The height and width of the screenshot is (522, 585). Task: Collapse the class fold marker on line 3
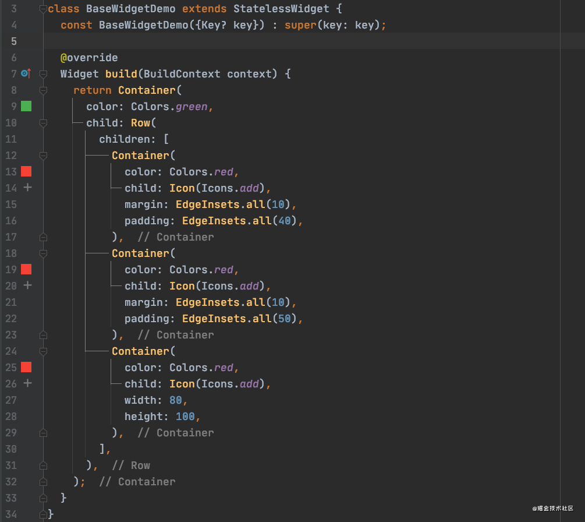(43, 9)
